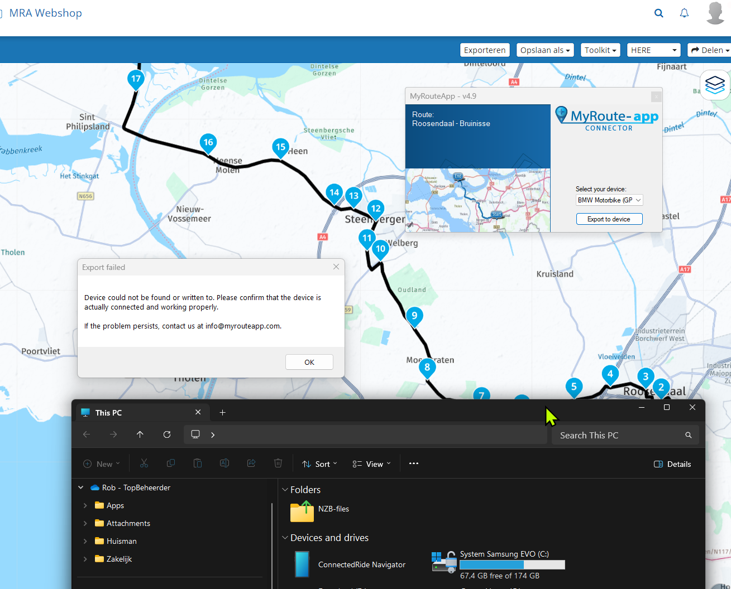Expand the Apps folder node
Screen dimensions: 731x589
click(x=85, y=505)
